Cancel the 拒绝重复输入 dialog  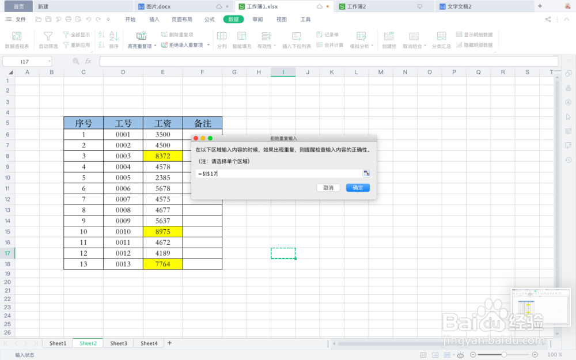pyautogui.click(x=328, y=187)
